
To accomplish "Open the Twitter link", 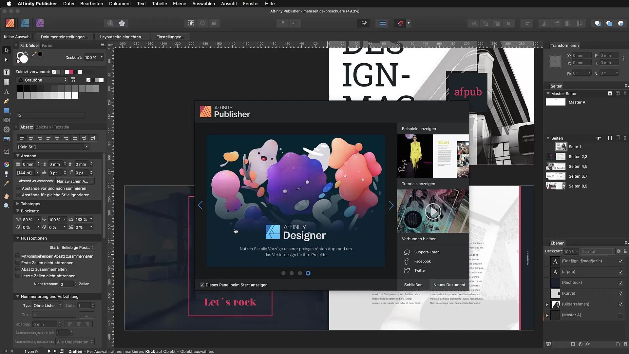I will tap(420, 270).
